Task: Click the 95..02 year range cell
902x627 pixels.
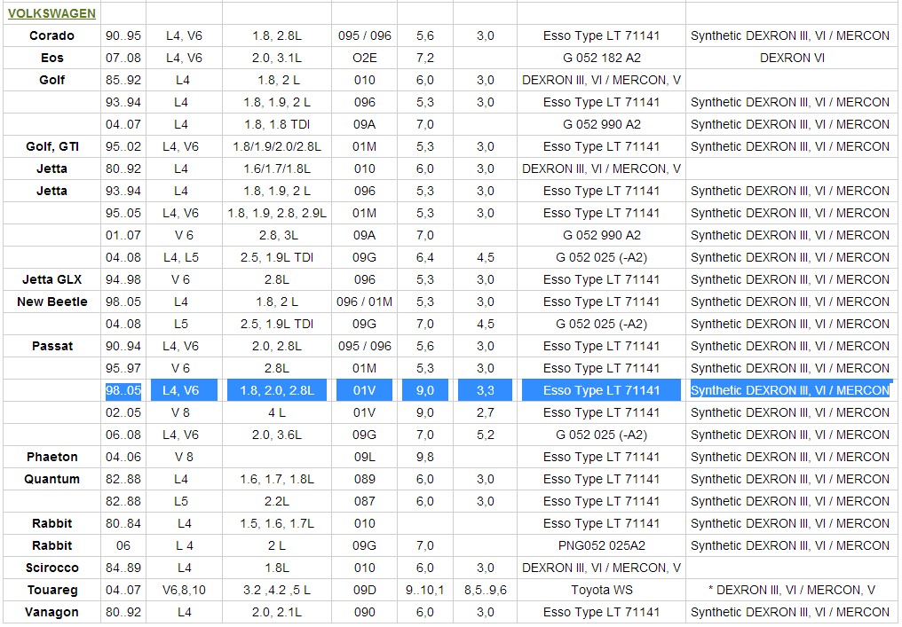Action: point(123,146)
